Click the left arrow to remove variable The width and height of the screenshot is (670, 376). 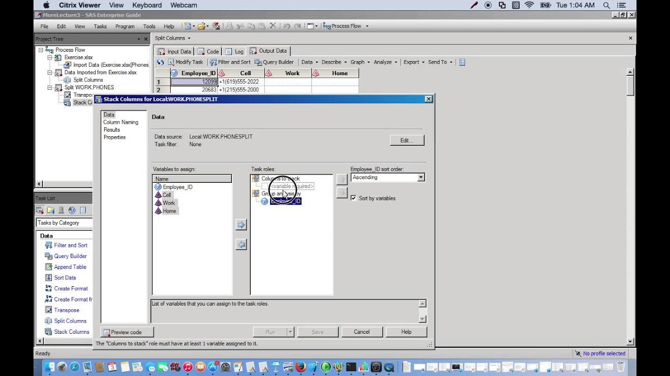point(241,244)
